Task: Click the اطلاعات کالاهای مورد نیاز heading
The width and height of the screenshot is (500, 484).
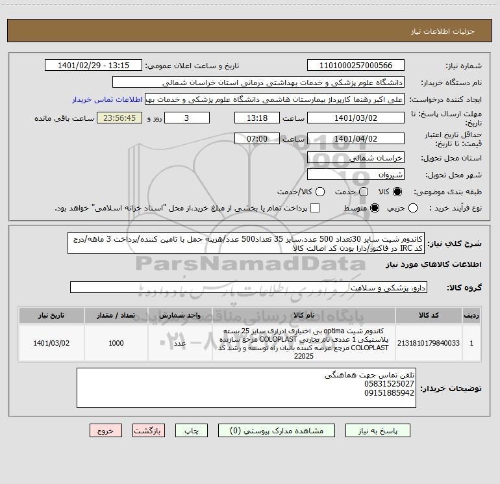Action: tap(433, 264)
